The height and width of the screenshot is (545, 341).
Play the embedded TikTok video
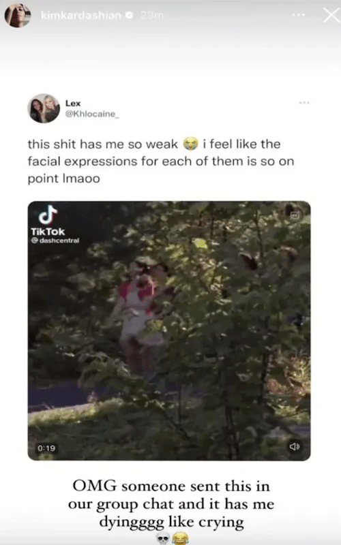pyautogui.click(x=169, y=330)
